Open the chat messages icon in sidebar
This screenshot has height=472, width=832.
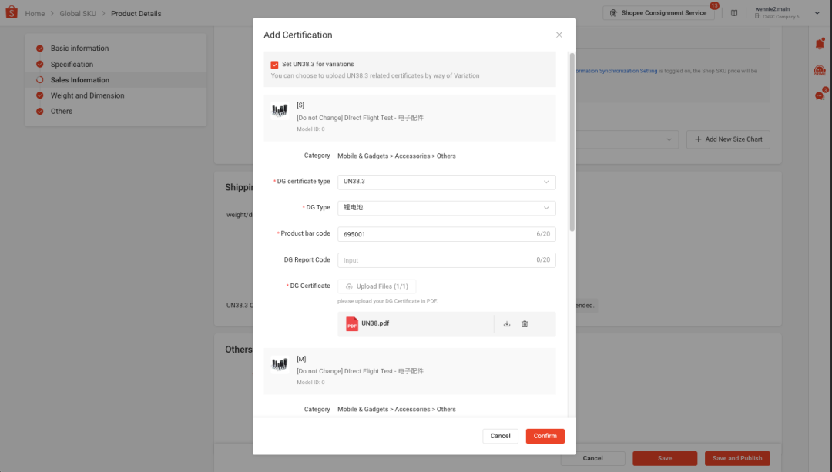pos(820,95)
